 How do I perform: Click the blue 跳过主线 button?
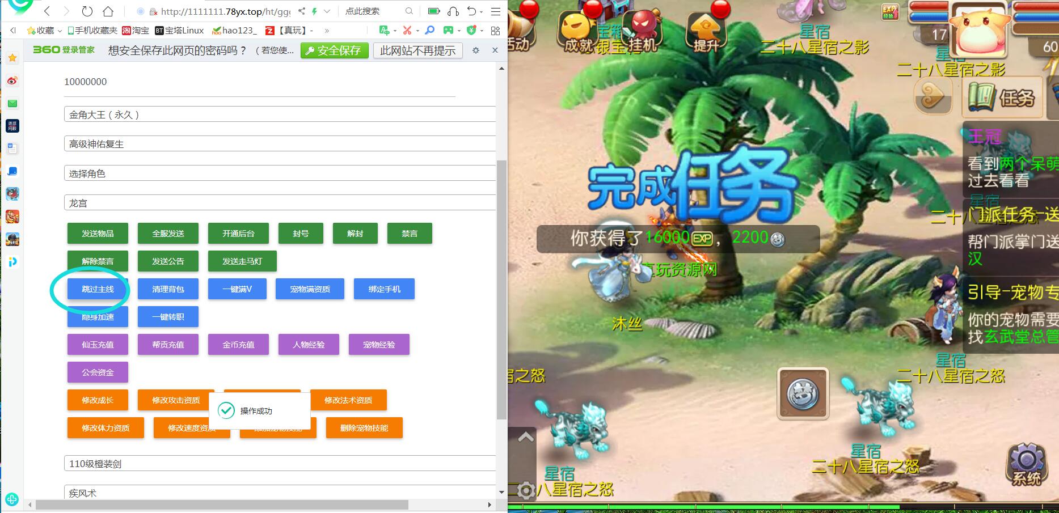[x=98, y=289]
